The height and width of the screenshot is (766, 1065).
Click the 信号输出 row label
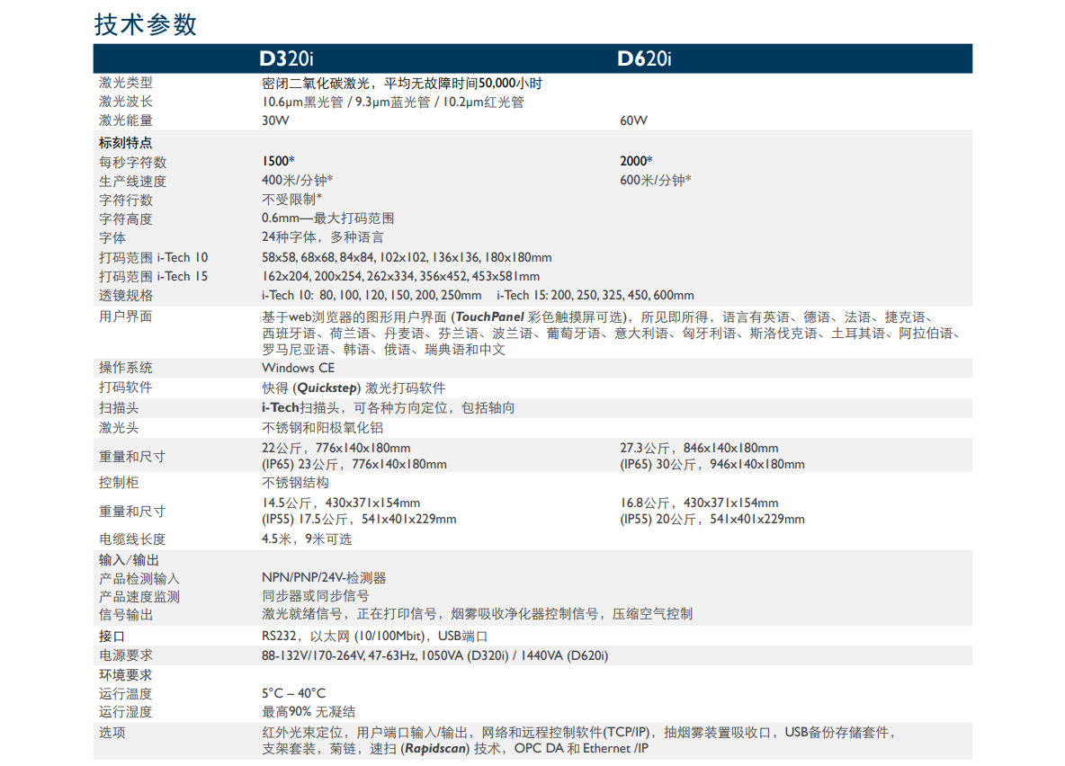pyautogui.click(x=126, y=615)
